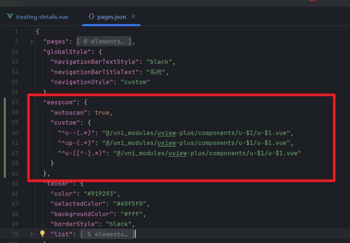Image resolution: width=350 pixels, height=243 pixels.
Task: Click the "navigationBarTitleText" key
Action: 95,72
